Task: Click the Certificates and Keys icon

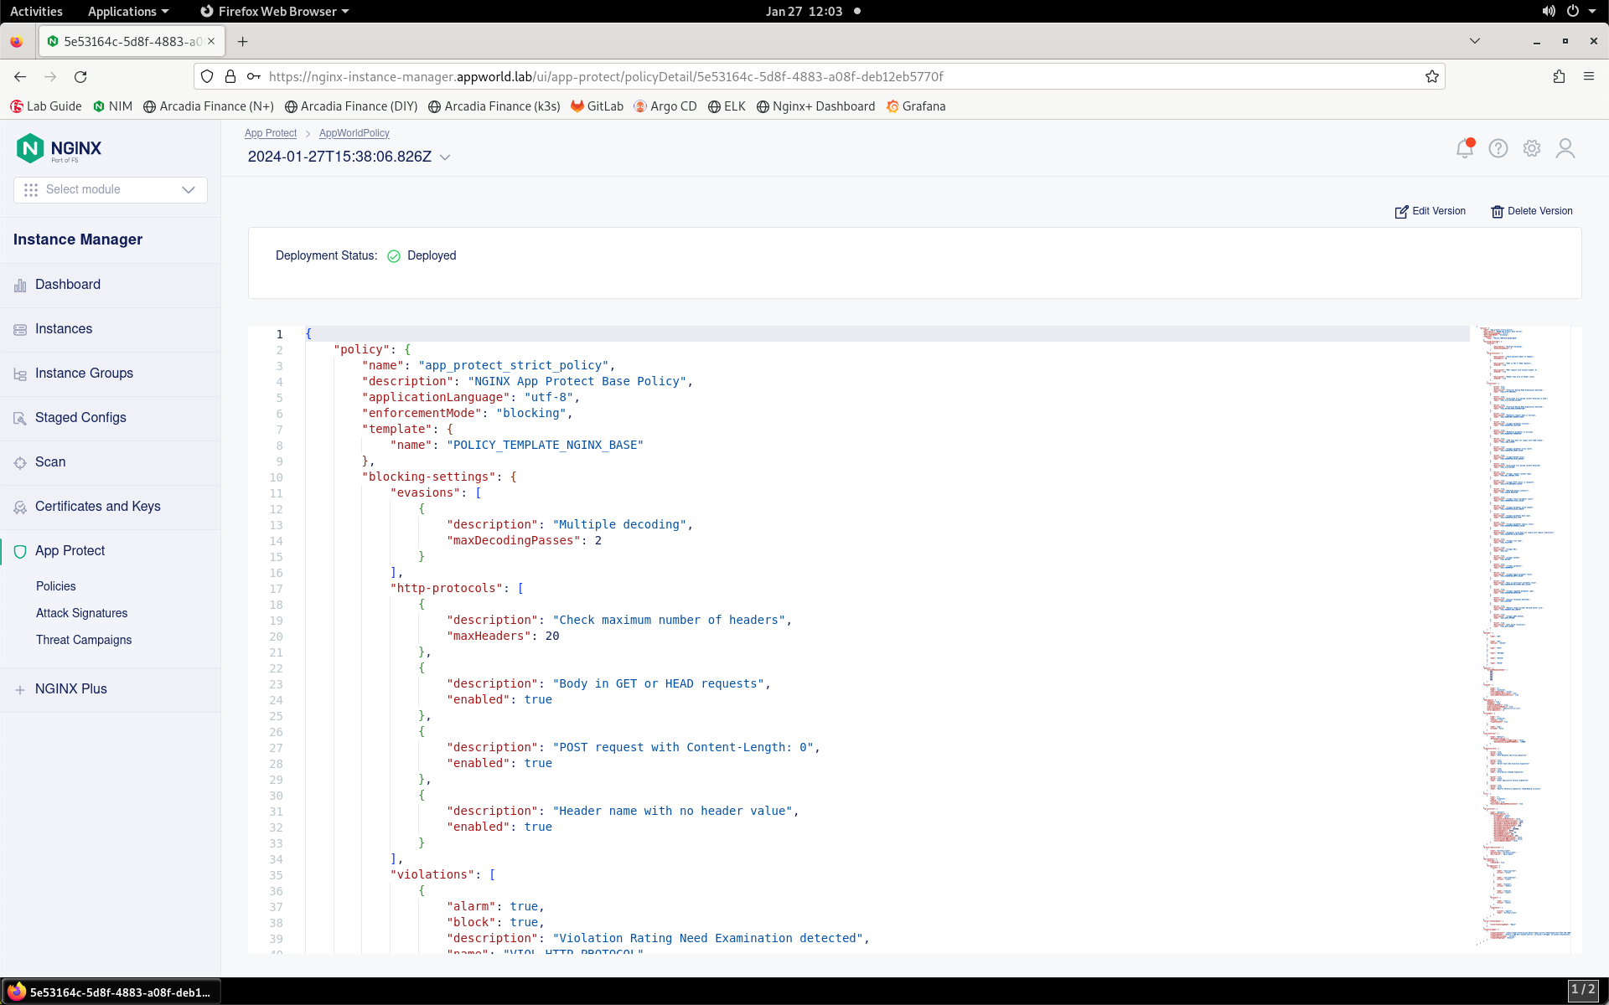Action: click(x=20, y=508)
